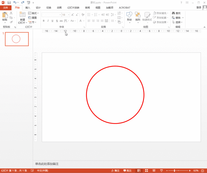Switch to Slide Sorter view
This screenshot has width=207, height=173.
click(x=147, y=171)
